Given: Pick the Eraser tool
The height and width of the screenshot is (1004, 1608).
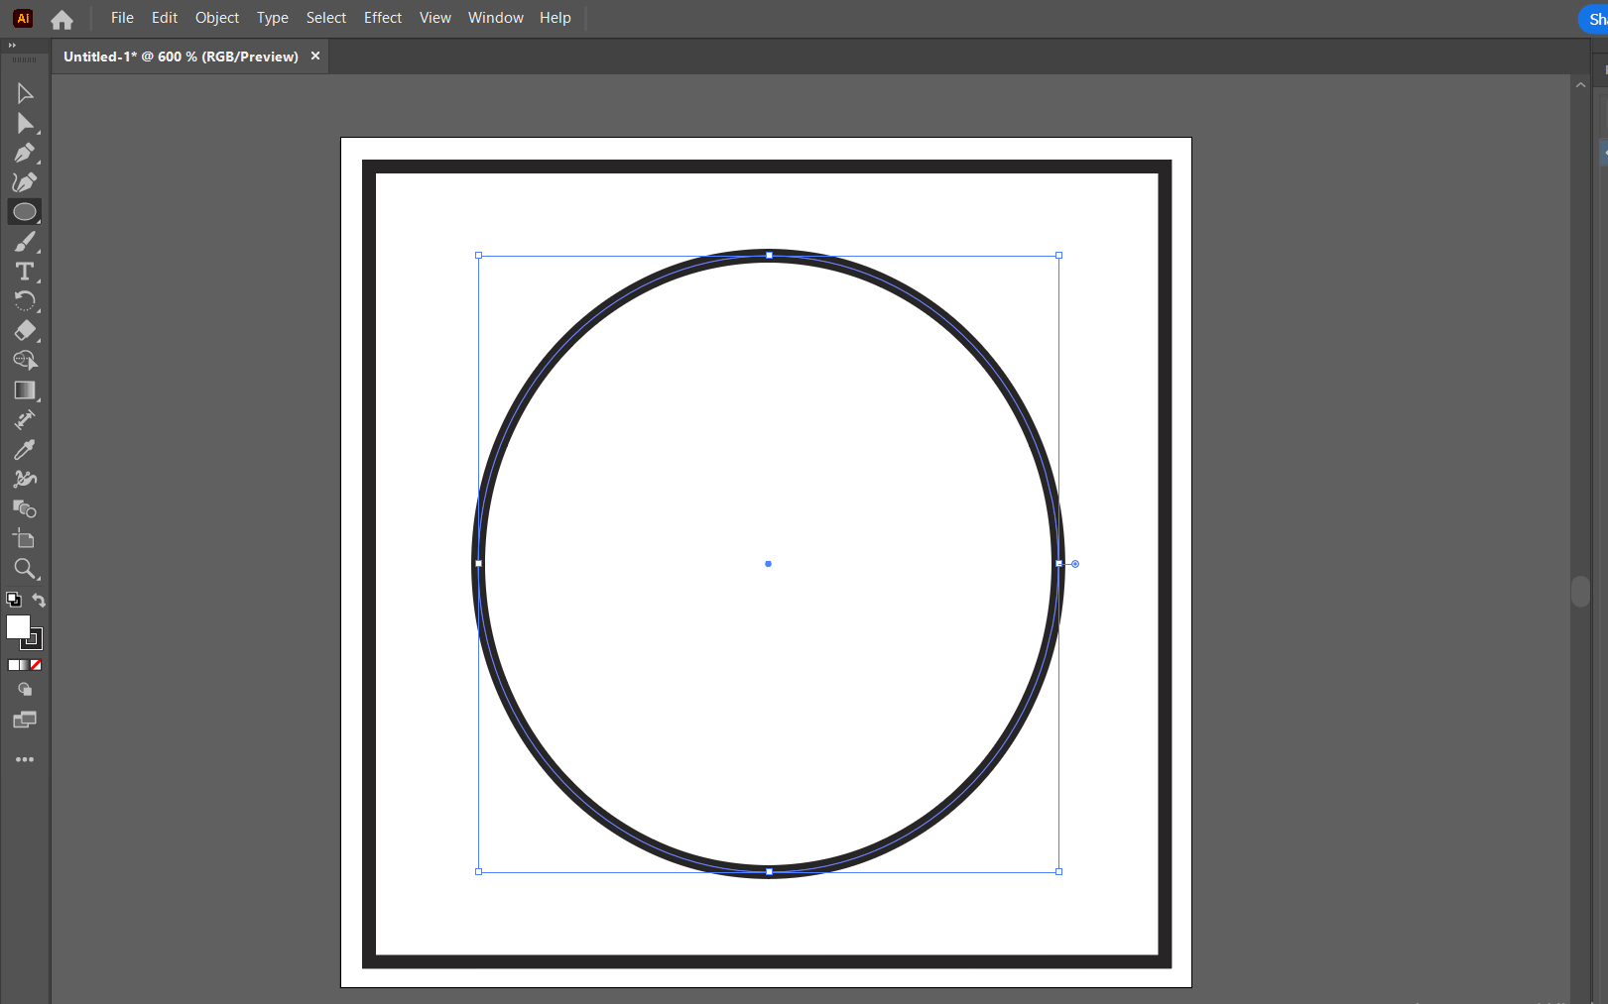Looking at the screenshot, I should coord(25,331).
